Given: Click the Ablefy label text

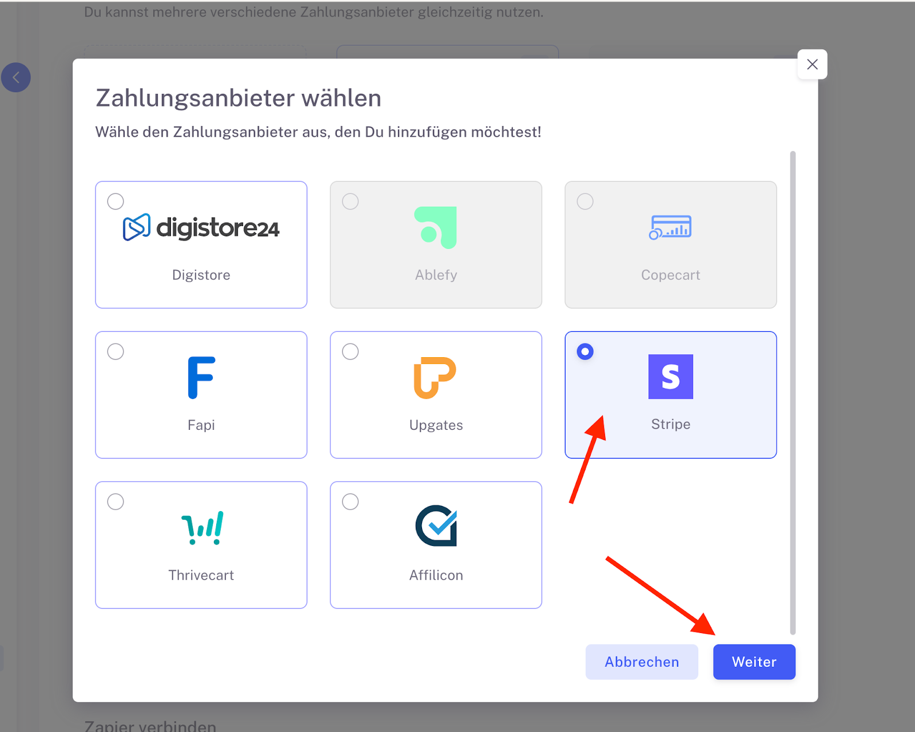Looking at the screenshot, I should point(436,275).
